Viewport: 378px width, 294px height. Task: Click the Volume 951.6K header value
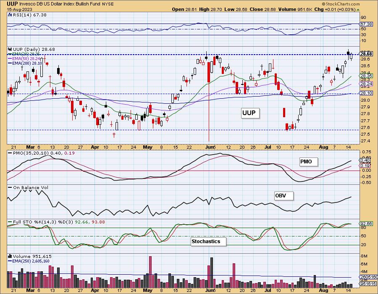tap(295, 9)
